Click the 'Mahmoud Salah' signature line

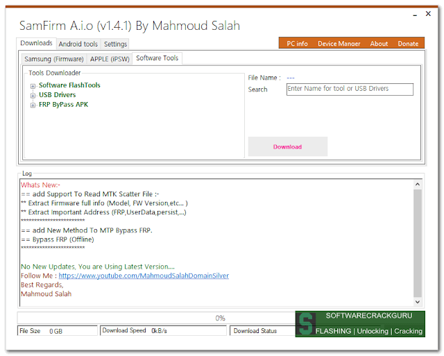(46, 294)
